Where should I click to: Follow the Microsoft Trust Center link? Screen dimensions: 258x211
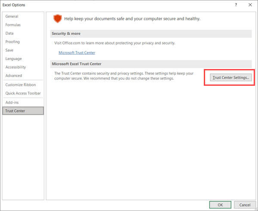(x=77, y=53)
